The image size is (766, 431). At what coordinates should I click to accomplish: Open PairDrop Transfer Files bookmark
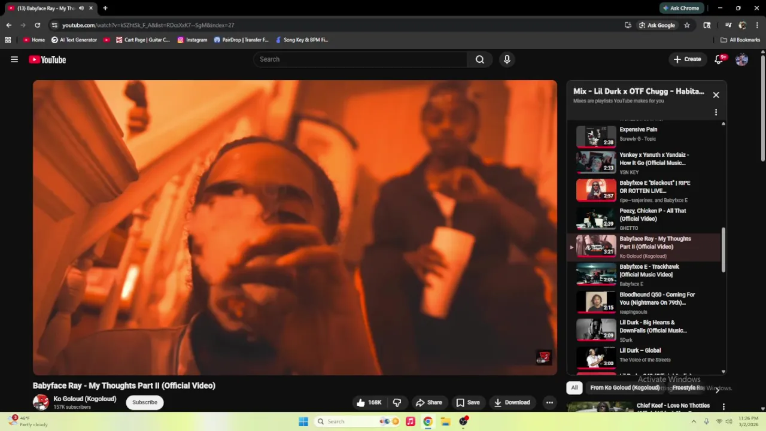(241, 40)
